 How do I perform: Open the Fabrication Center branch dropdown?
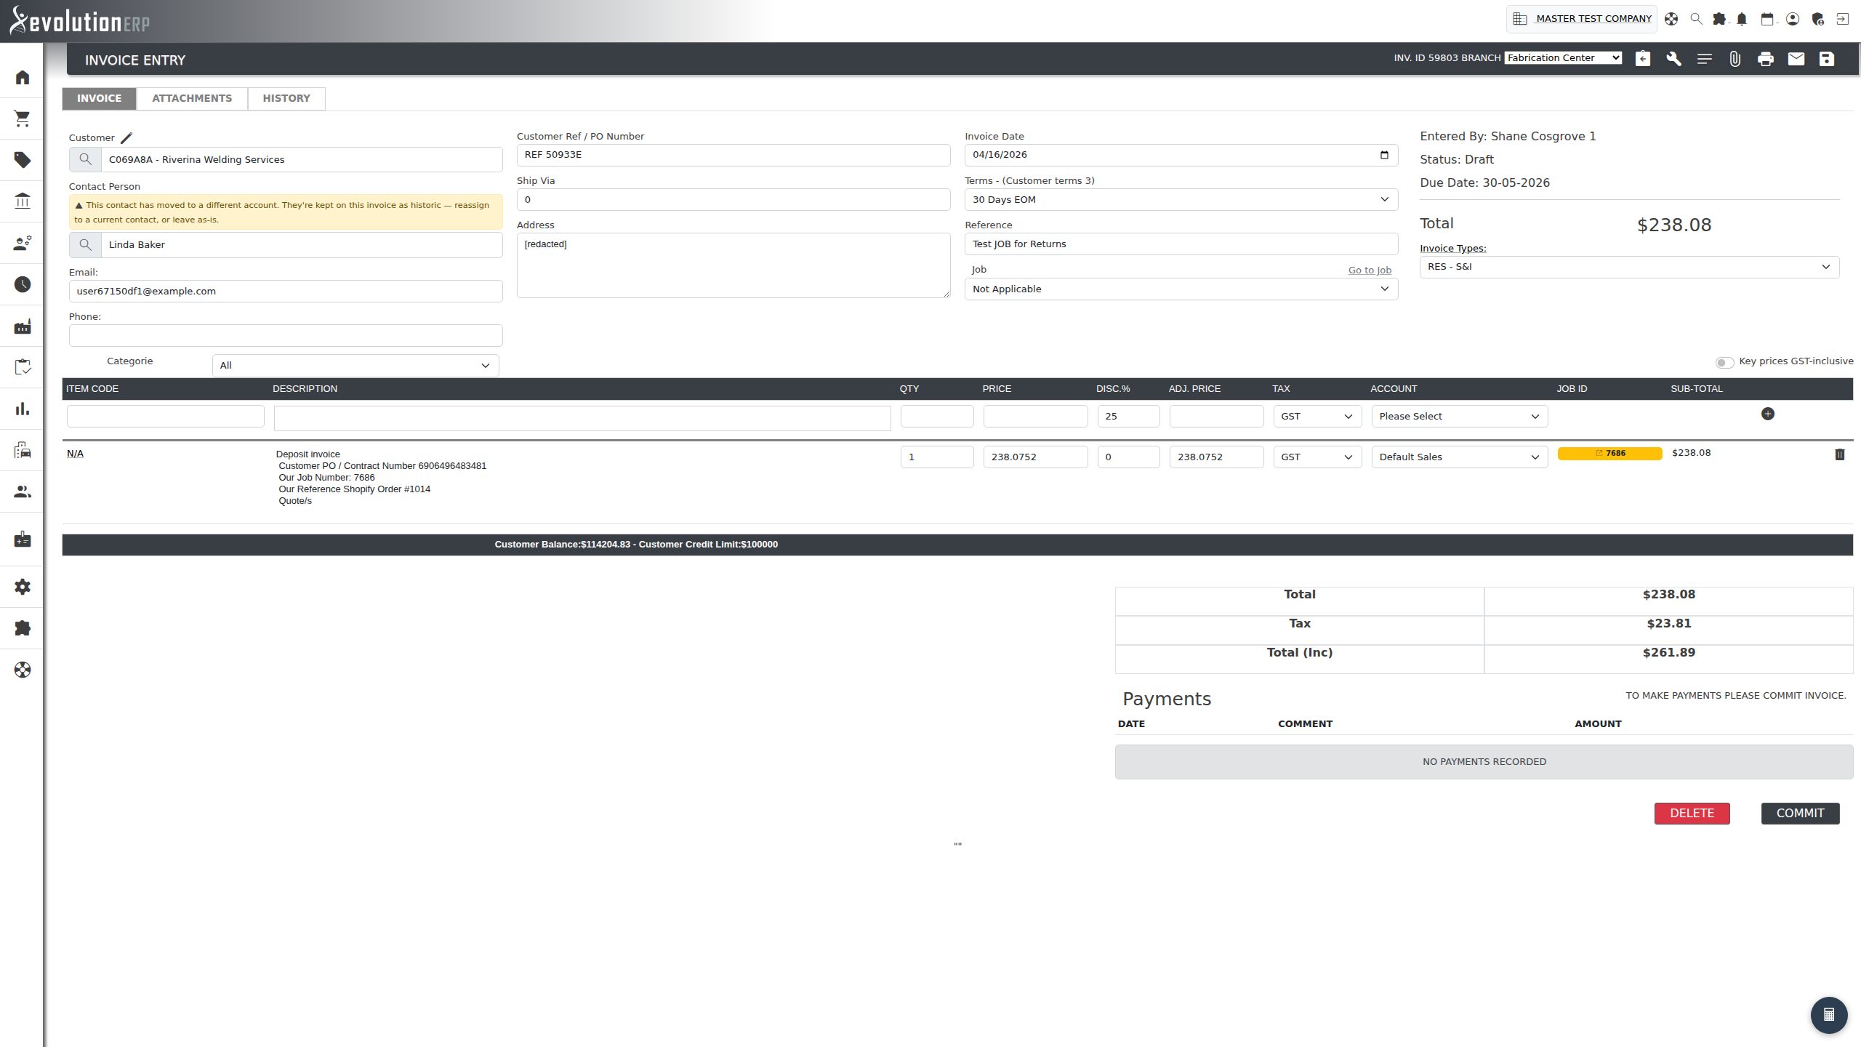point(1563,58)
